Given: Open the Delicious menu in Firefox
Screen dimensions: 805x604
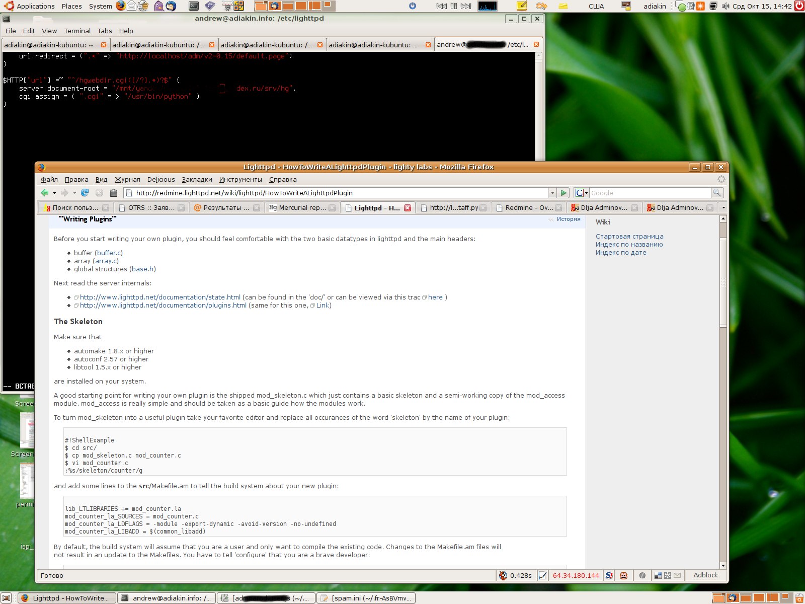Looking at the screenshot, I should tap(161, 179).
